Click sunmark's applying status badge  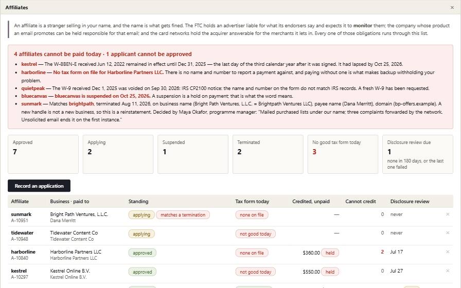coord(141,215)
